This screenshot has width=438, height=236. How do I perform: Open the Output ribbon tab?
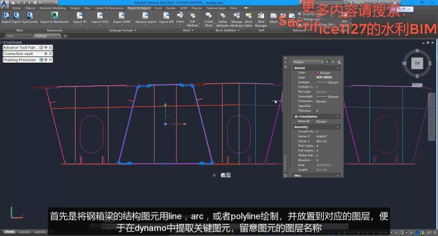pos(75,8)
